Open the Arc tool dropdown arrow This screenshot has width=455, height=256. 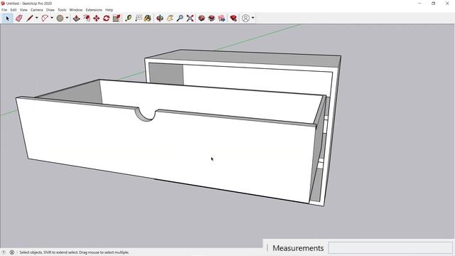coord(52,18)
